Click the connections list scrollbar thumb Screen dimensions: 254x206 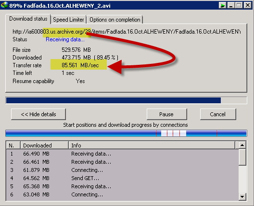(x=242, y=157)
